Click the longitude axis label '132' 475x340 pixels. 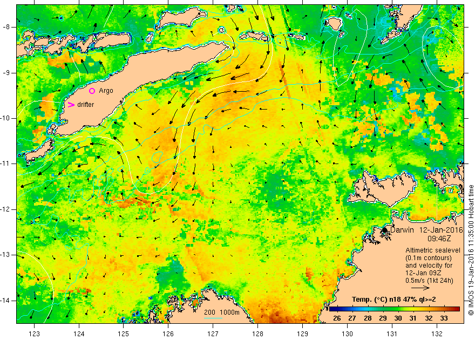[x=437, y=334]
